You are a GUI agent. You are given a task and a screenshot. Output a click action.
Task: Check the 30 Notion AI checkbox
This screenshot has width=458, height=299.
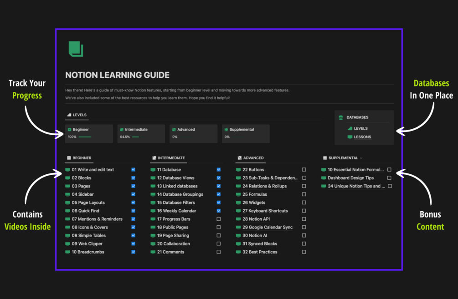coord(304,235)
